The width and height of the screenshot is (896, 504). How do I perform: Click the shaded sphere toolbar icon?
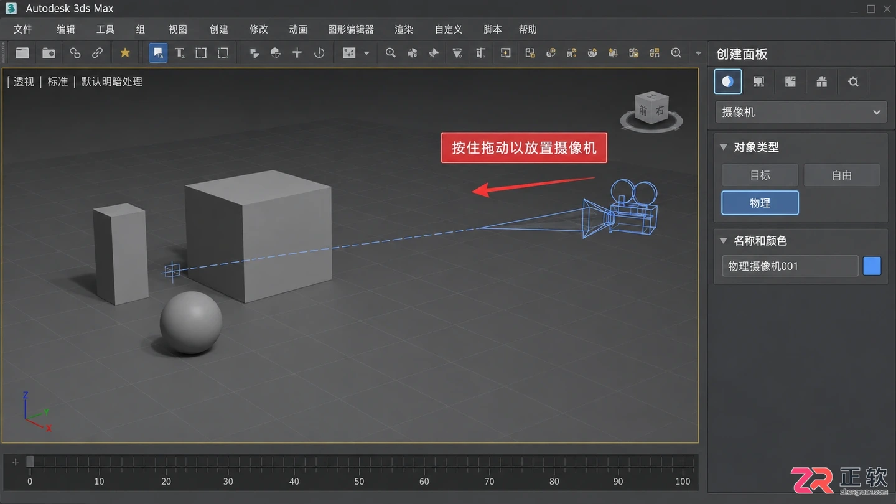click(x=276, y=53)
